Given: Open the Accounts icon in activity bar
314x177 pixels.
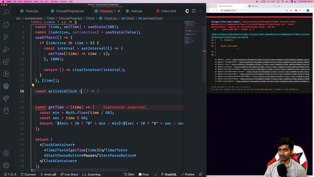Looking at the screenshot, I should click(6, 153).
